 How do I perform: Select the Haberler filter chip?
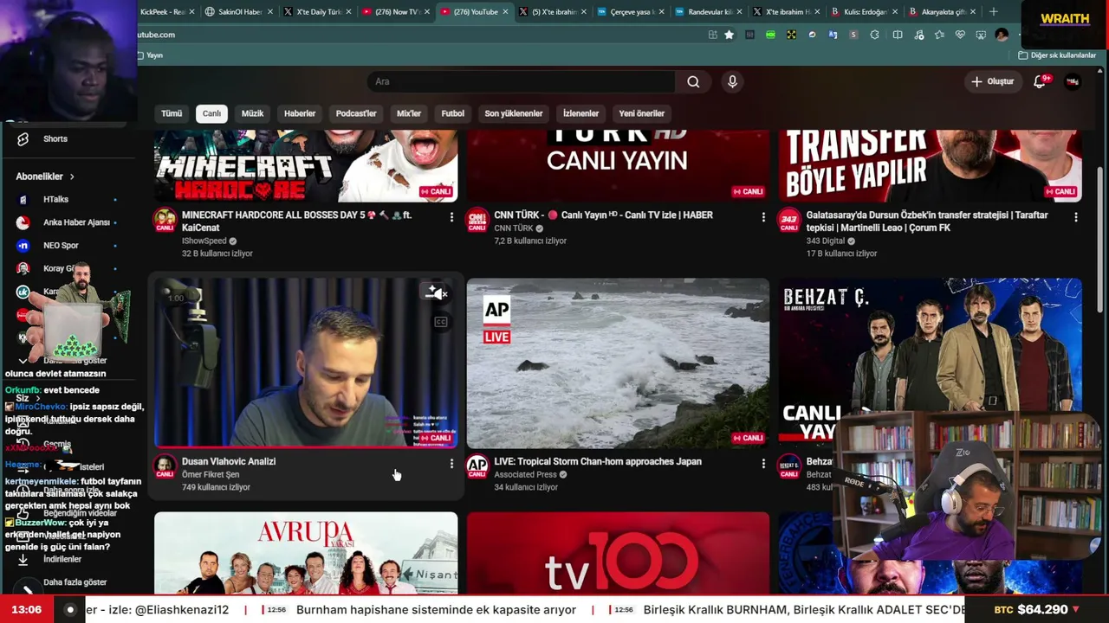(300, 113)
